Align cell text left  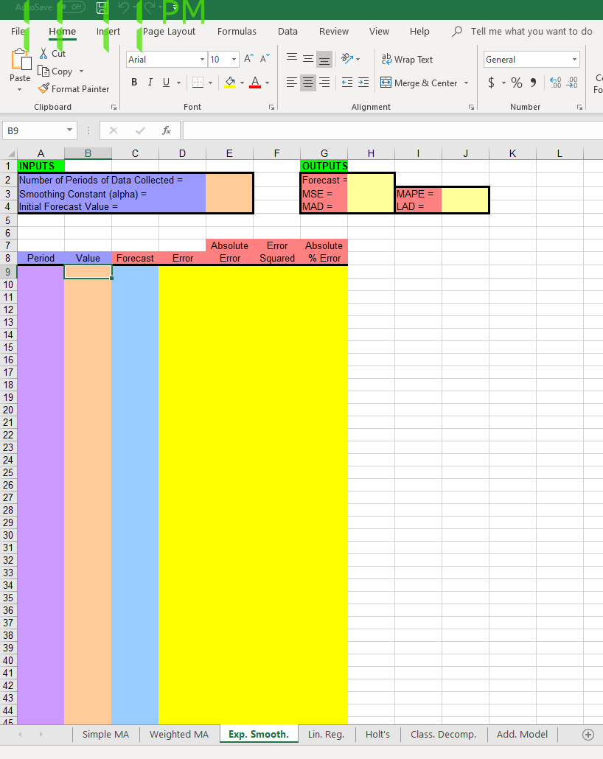pos(292,83)
